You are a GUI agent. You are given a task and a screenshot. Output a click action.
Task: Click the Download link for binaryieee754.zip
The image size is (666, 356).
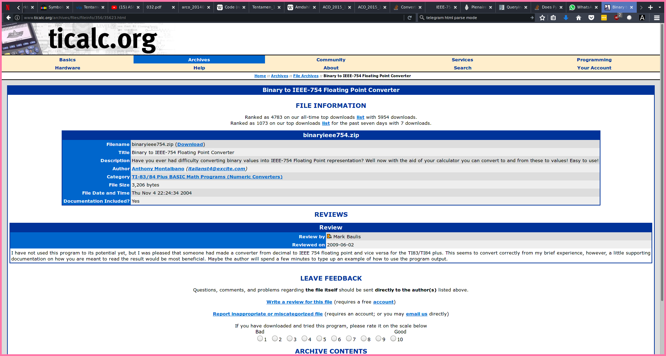pos(190,145)
